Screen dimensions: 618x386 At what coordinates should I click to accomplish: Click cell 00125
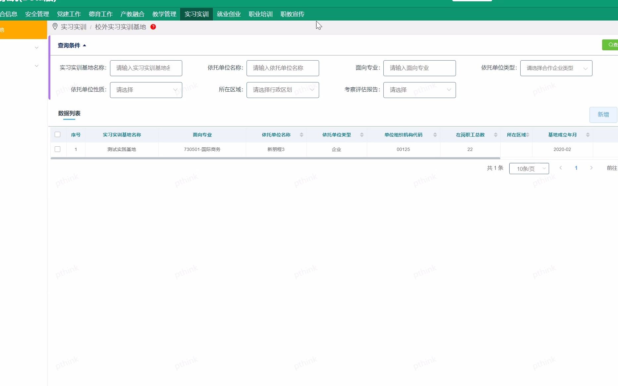403,149
